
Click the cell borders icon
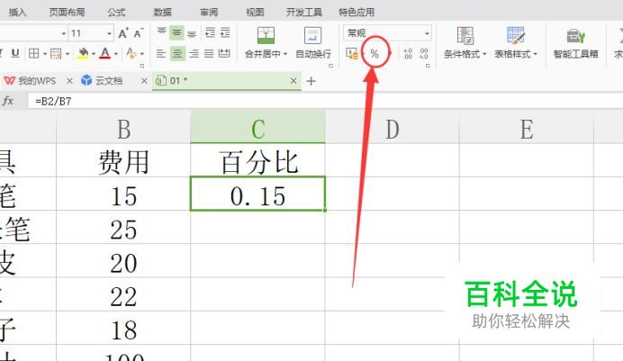tap(34, 53)
